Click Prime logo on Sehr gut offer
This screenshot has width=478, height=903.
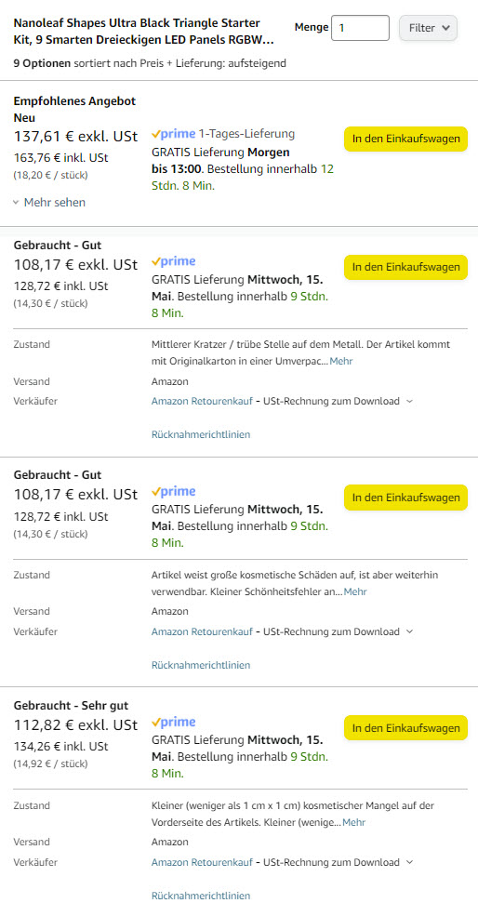click(173, 723)
